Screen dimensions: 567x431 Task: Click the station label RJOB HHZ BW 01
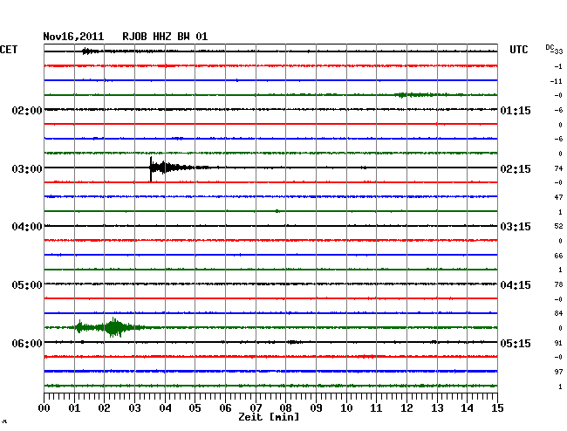click(165, 37)
